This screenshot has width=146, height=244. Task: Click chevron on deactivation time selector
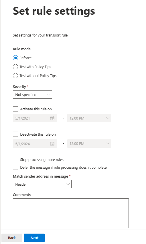(x=108, y=143)
